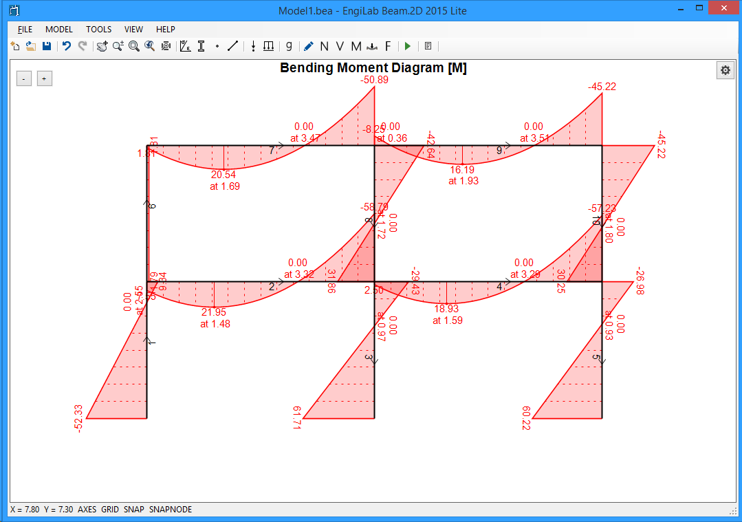Click the Y = 7.30 coordinate readout
Screen dimensions: 742x522
pos(58,509)
